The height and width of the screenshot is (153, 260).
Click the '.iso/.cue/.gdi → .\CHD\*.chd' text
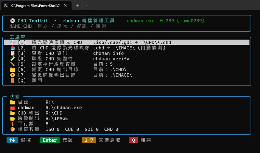[x=132, y=43]
